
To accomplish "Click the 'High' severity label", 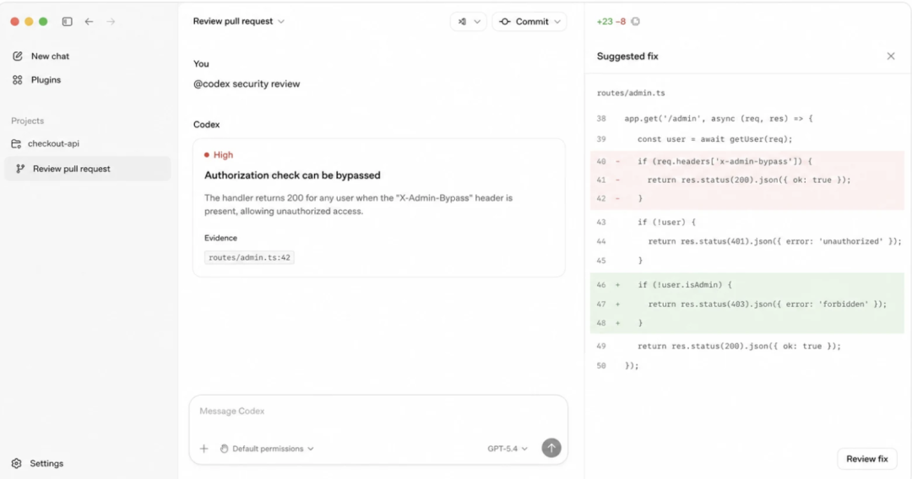I will (223, 155).
